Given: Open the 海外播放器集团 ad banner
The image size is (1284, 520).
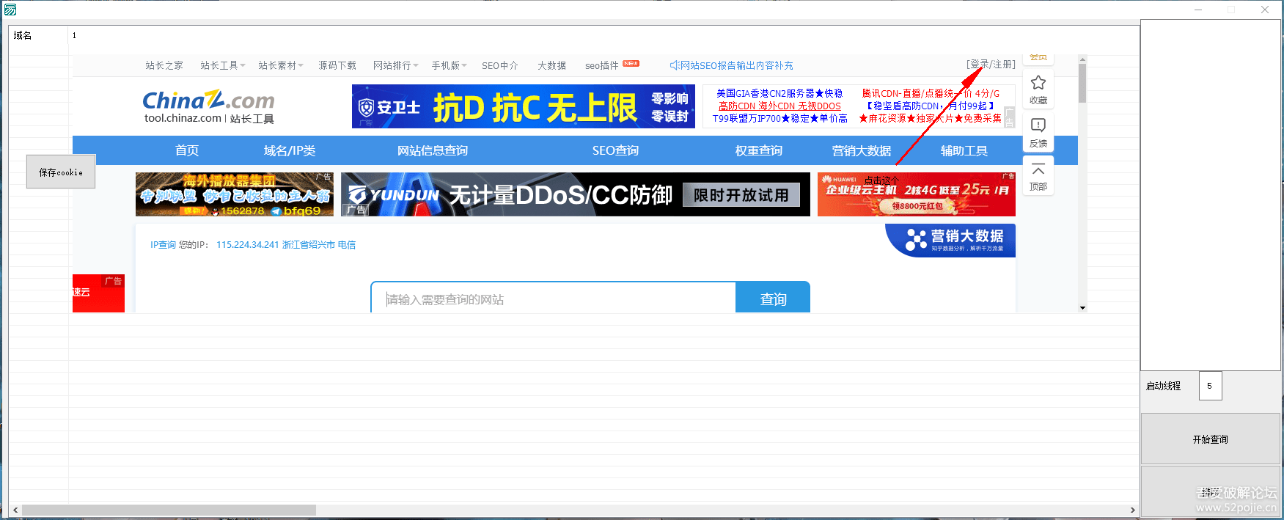Looking at the screenshot, I should coord(235,194).
